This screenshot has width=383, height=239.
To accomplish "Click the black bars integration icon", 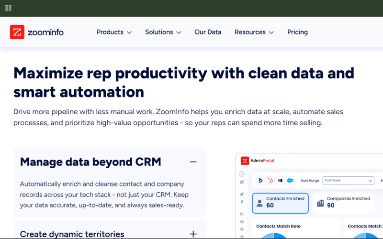I will coord(280,181).
